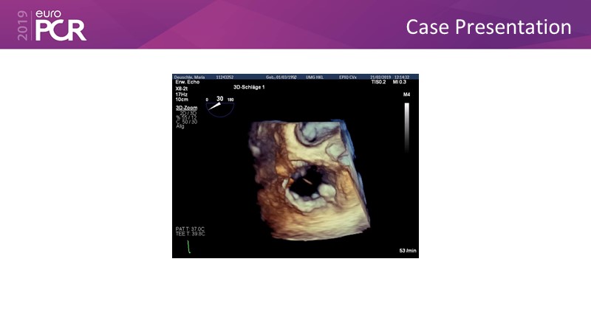Click the heart rate 53 /min readout
Viewport: 591px width, 332px height.
click(407, 251)
